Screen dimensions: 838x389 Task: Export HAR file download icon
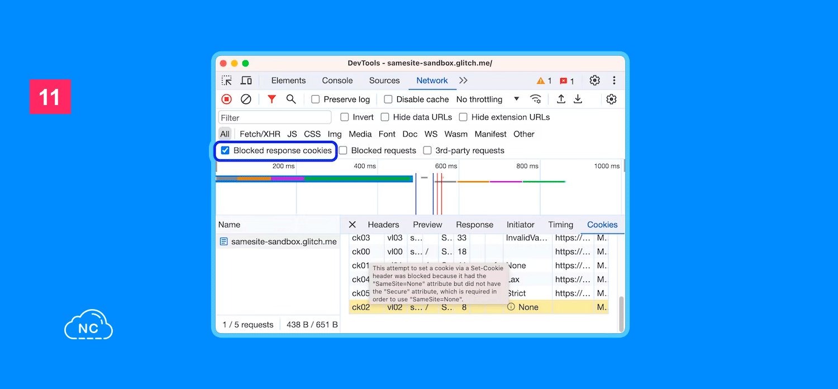578,99
